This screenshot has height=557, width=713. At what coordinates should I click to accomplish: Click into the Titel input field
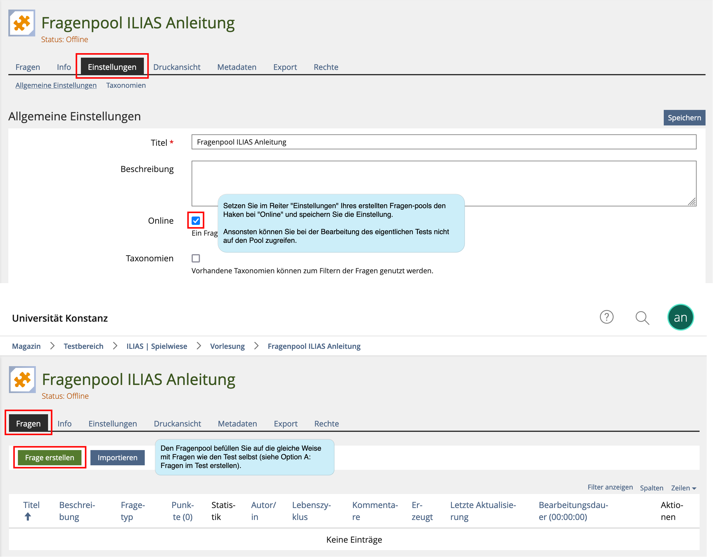(x=444, y=142)
